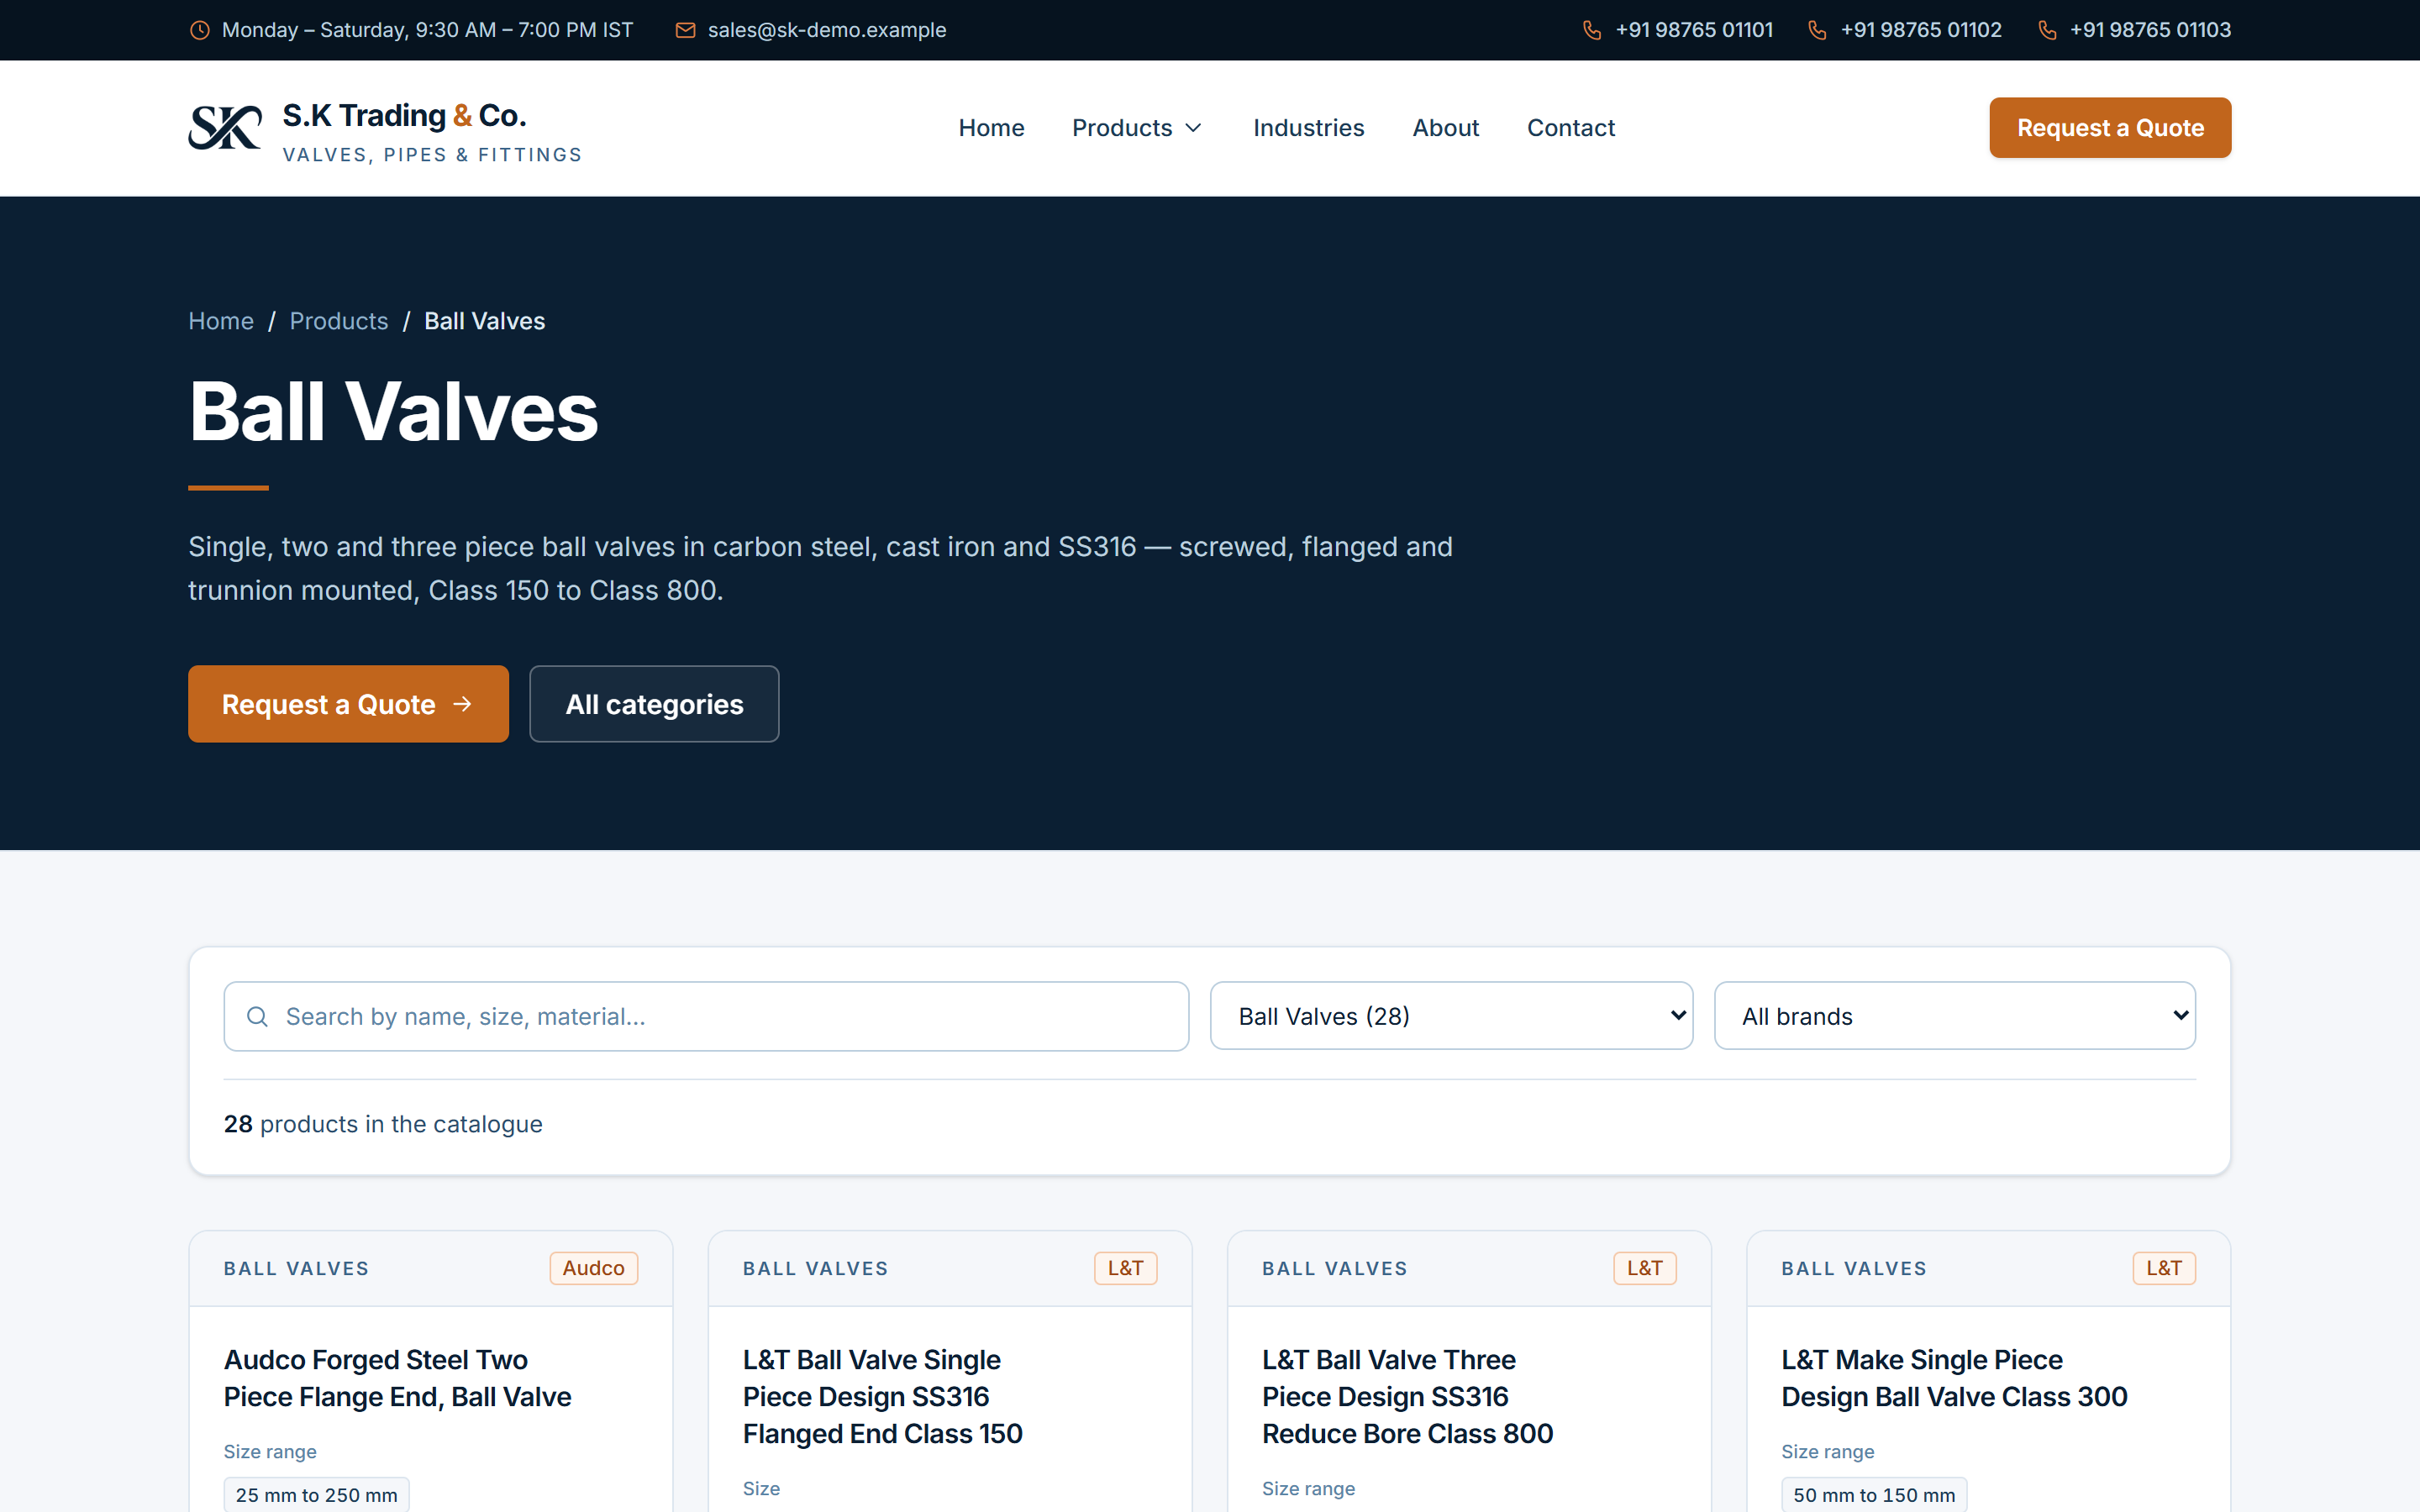Click the sales@sk-demo.example email link
The width and height of the screenshot is (2420, 1512).
[x=826, y=30]
